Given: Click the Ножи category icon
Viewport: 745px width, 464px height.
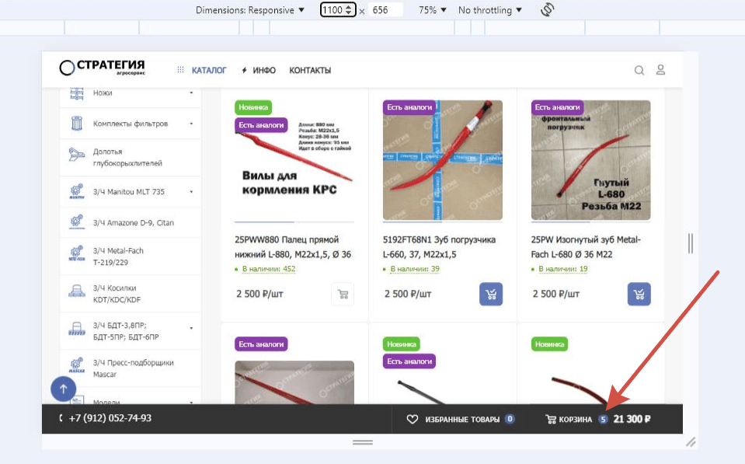Looking at the screenshot, I should (x=76, y=93).
